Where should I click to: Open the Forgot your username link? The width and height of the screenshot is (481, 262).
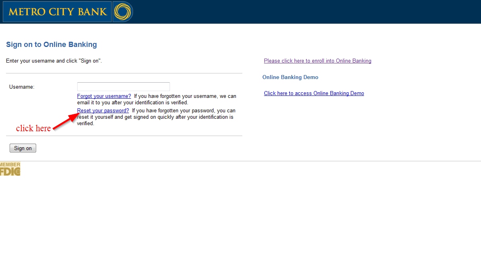click(104, 96)
